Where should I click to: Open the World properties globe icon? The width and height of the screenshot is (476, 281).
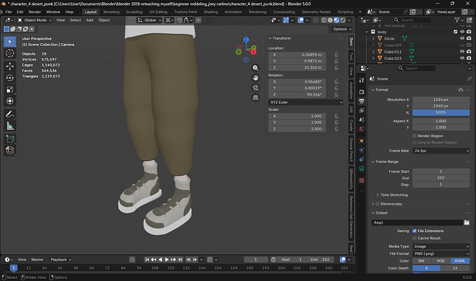(x=361, y=129)
